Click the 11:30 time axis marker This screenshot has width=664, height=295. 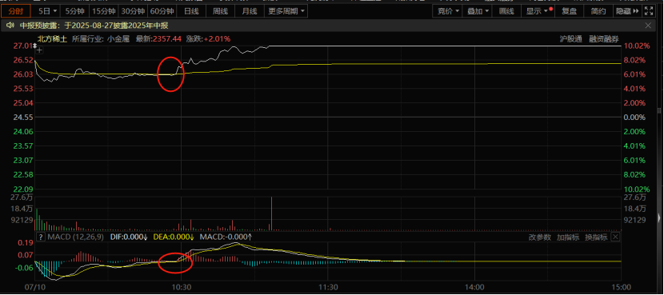pyautogui.click(x=328, y=286)
